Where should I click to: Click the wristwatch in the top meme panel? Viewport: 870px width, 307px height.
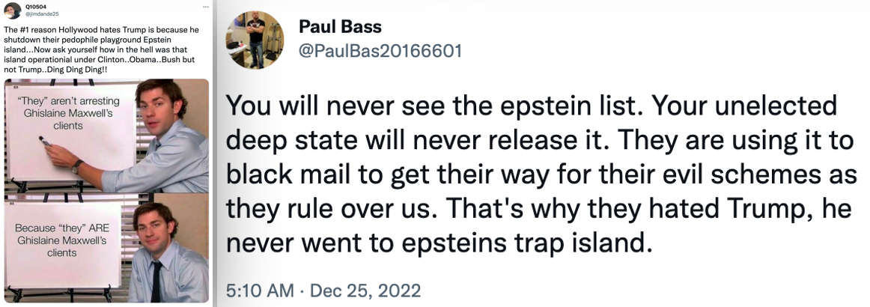76,166
